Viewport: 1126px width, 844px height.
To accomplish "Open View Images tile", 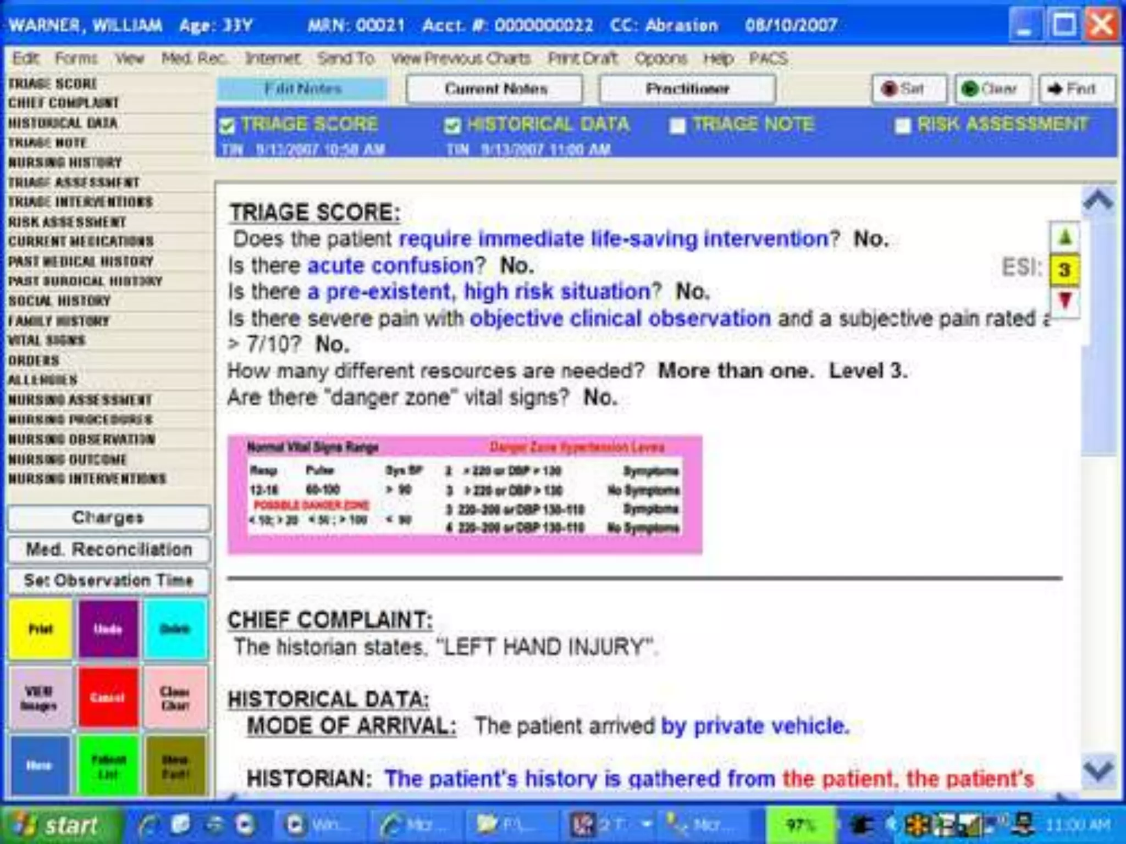I will (x=39, y=697).
